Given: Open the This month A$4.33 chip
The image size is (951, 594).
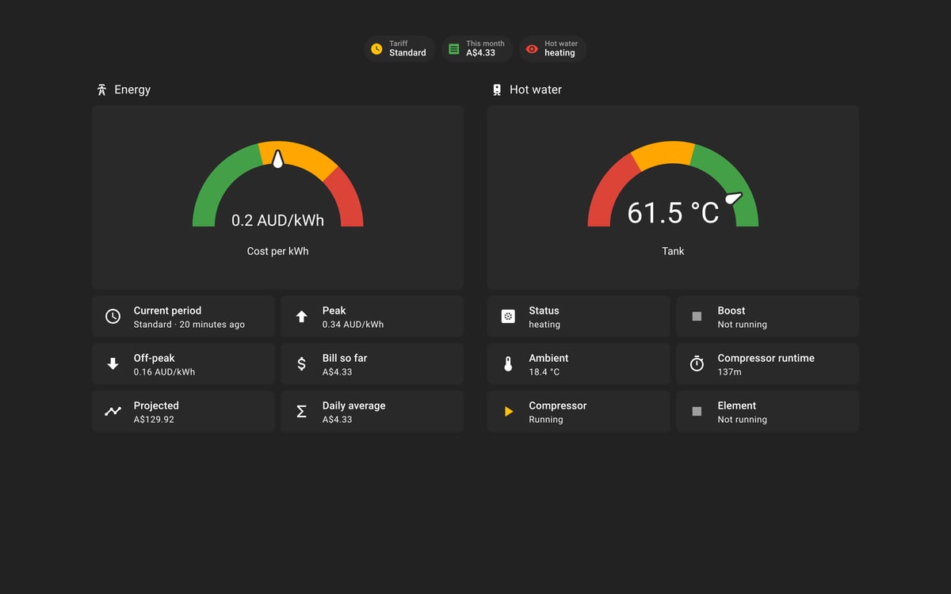Looking at the screenshot, I should coord(478,49).
